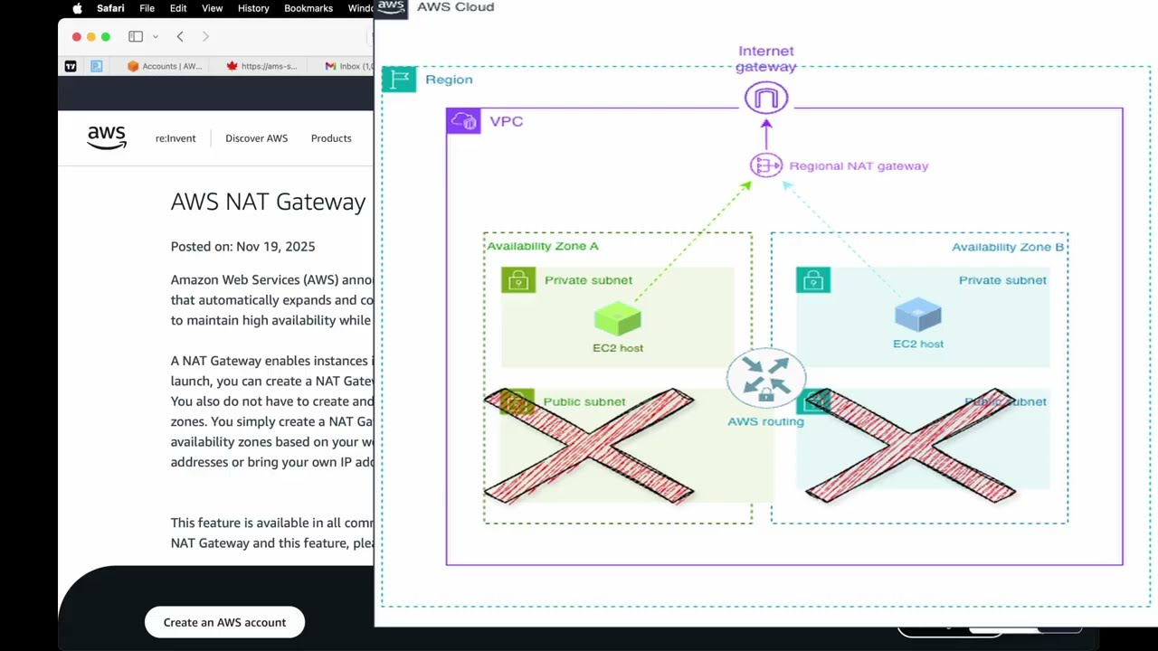Click Zone B private subnet lock icon
Viewport: 1158px width, 651px height.
pos(813,280)
